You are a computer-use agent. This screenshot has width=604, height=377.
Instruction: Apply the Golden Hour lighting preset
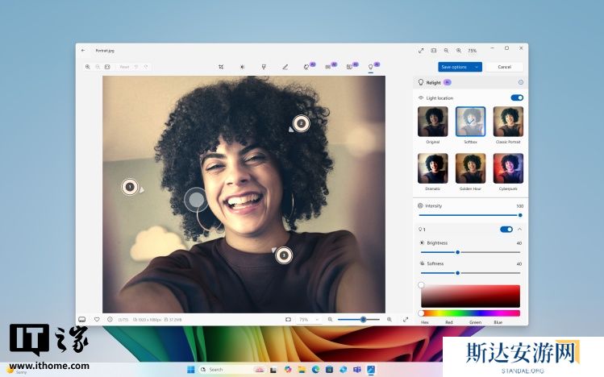pyautogui.click(x=470, y=168)
